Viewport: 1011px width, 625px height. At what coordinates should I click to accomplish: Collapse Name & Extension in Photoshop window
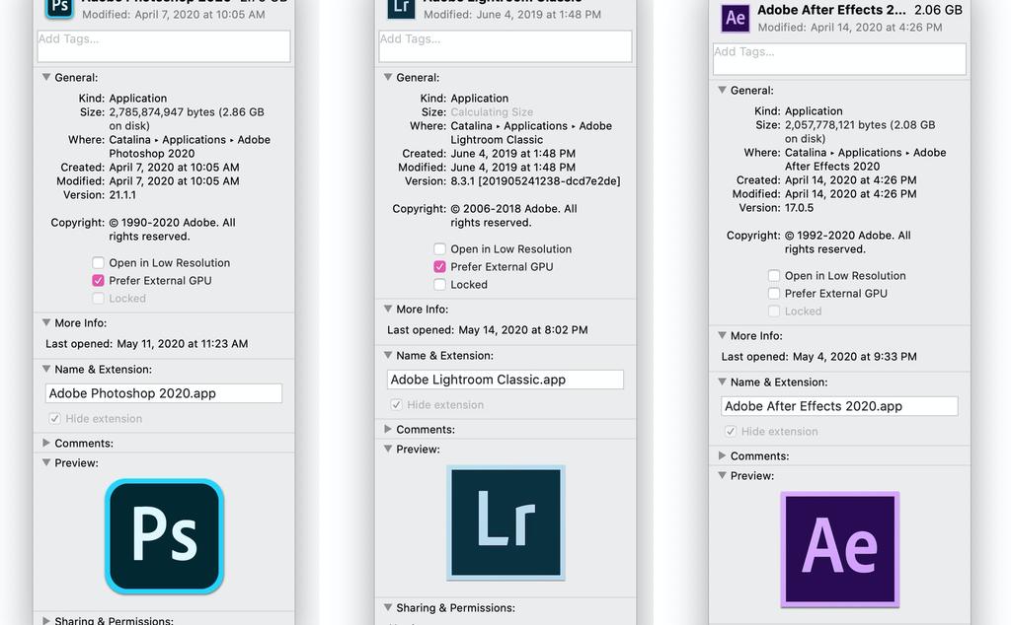tap(46, 369)
